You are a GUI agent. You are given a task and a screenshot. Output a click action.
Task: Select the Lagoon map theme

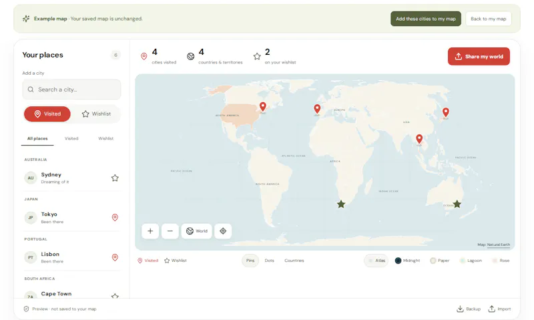click(x=471, y=261)
